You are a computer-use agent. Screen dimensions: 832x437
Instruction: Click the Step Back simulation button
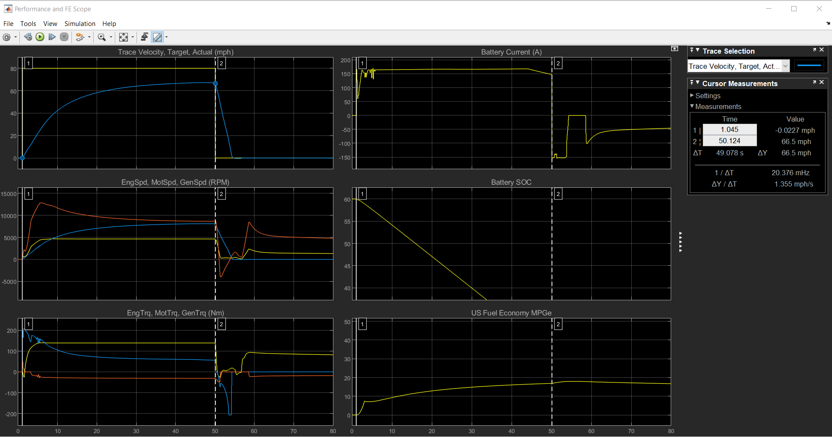pos(28,37)
